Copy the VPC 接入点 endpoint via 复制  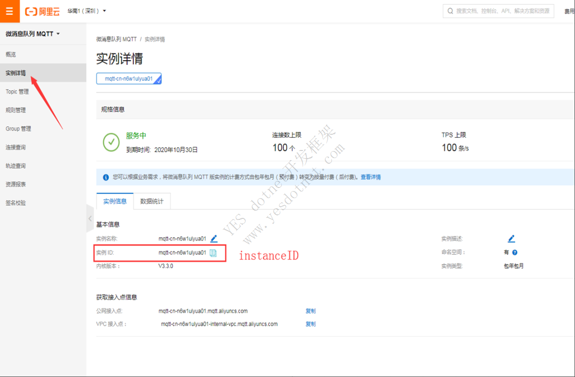click(311, 324)
